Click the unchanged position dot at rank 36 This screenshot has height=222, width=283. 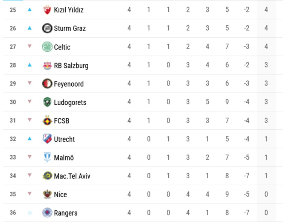[30, 213]
